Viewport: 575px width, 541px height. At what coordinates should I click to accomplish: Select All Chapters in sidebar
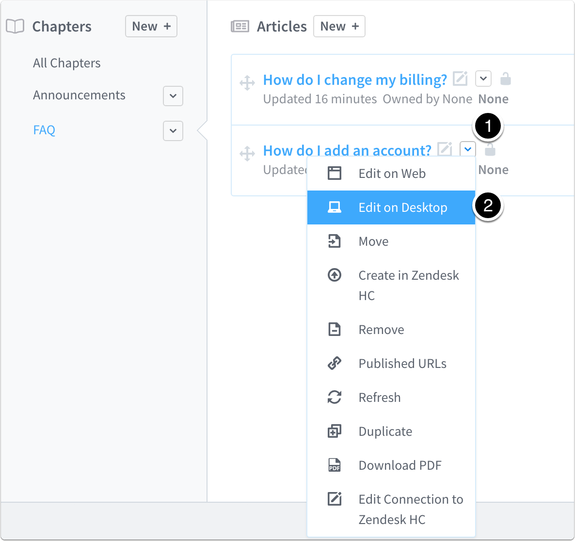pyautogui.click(x=67, y=63)
